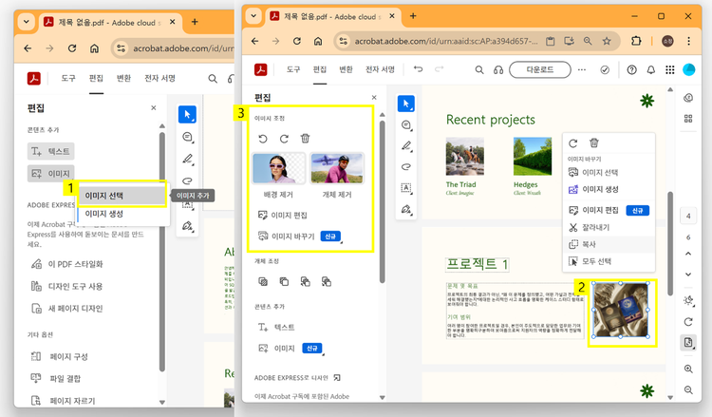The height and width of the screenshot is (417, 712).
Task: Select the text box tool in right window toolbar
Action: pyautogui.click(x=406, y=188)
